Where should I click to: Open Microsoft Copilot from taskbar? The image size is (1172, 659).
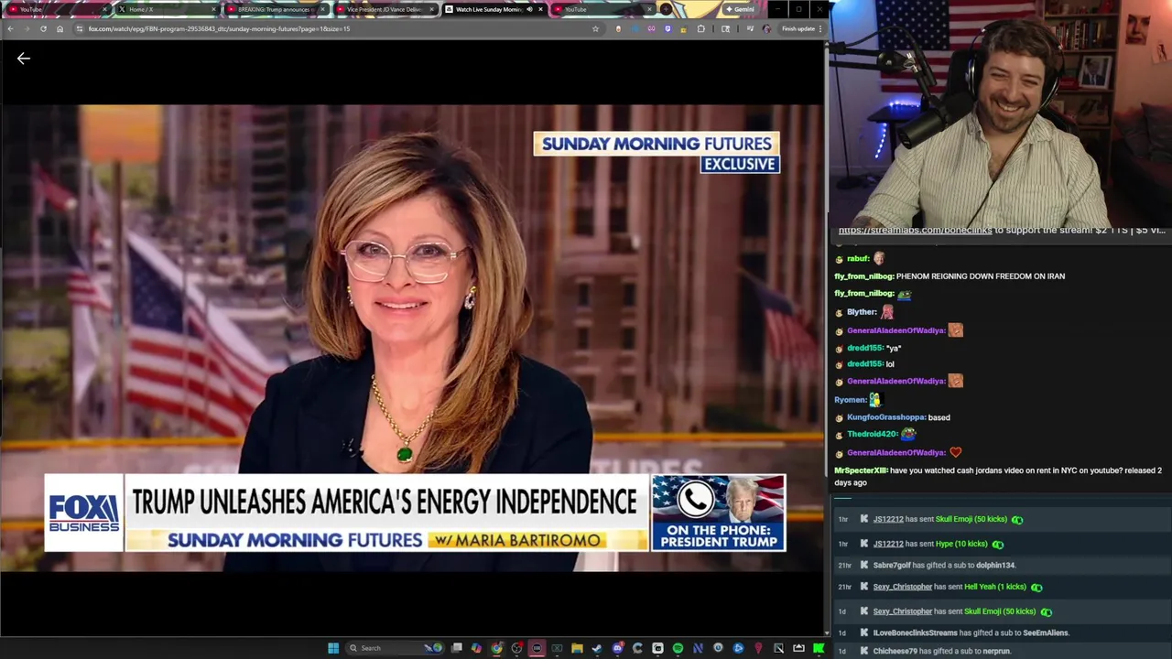[476, 648]
